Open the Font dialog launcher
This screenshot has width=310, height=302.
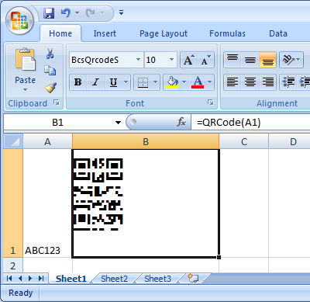(211, 102)
